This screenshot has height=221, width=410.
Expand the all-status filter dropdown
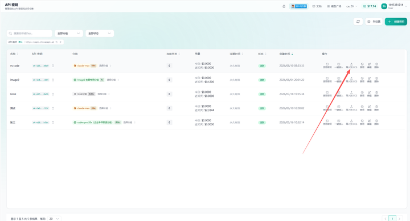[x=100, y=34]
